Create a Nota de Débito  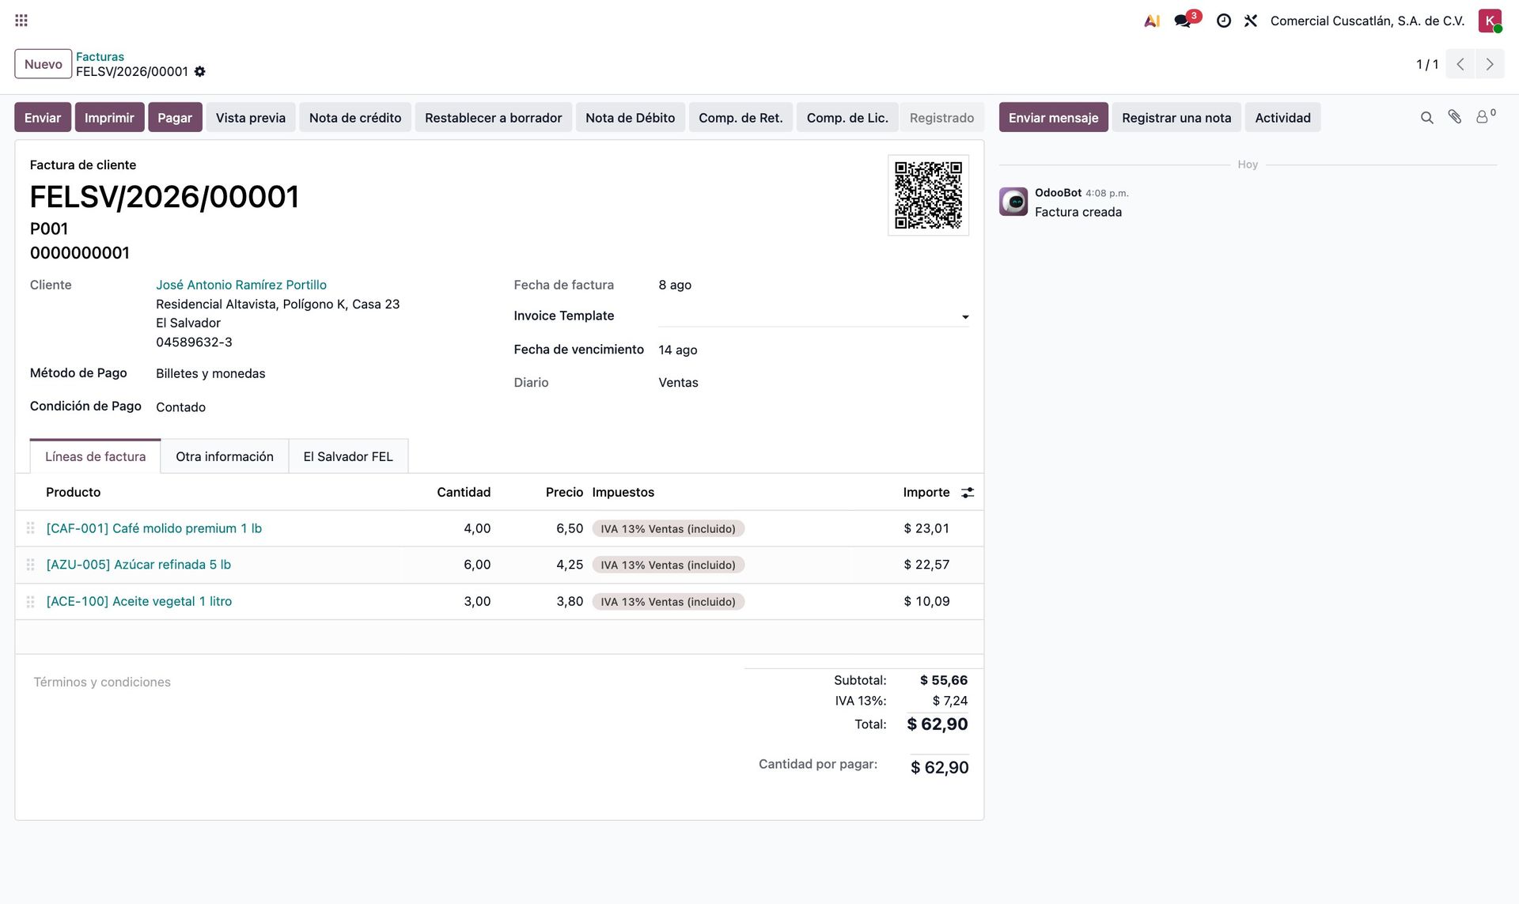tap(631, 118)
